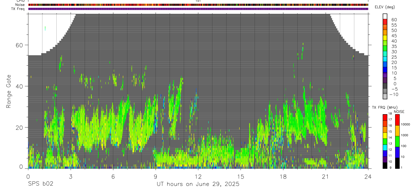Click the '40' tick on Range Gate axis
The width and height of the screenshot is (414, 191).
point(20,86)
